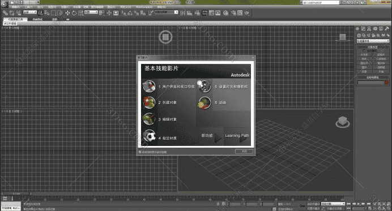
Task: Open the 3ds Max application menu logo
Action: click(5, 4)
